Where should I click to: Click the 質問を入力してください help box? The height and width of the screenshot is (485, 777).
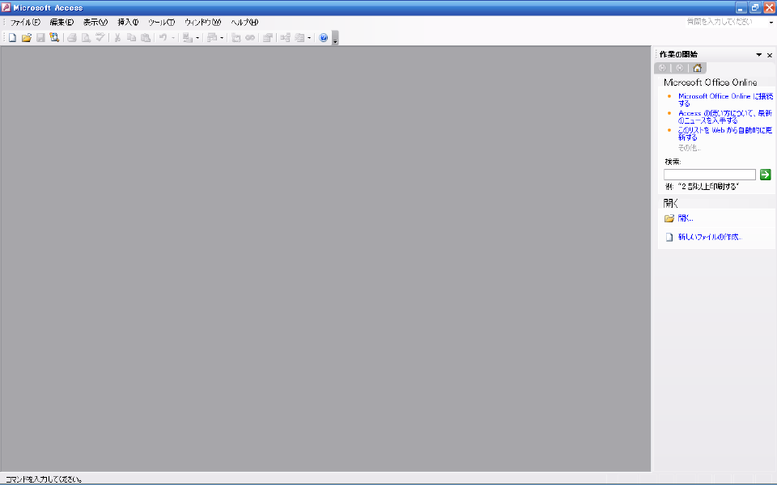pyautogui.click(x=725, y=22)
